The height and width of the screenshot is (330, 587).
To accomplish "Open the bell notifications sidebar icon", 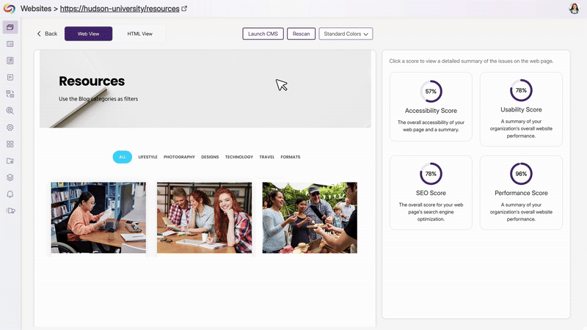I will pyautogui.click(x=10, y=194).
